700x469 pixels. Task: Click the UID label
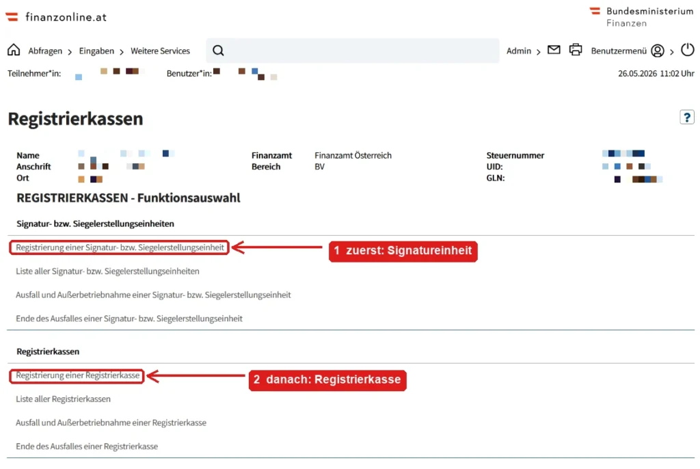[494, 167]
